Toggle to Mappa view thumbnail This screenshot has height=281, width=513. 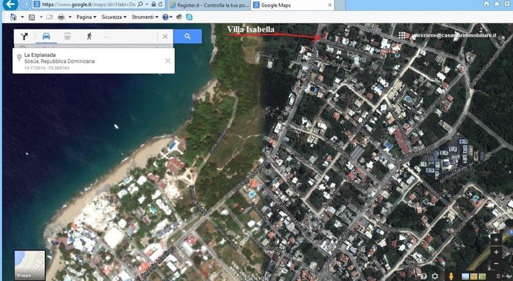pos(30,265)
